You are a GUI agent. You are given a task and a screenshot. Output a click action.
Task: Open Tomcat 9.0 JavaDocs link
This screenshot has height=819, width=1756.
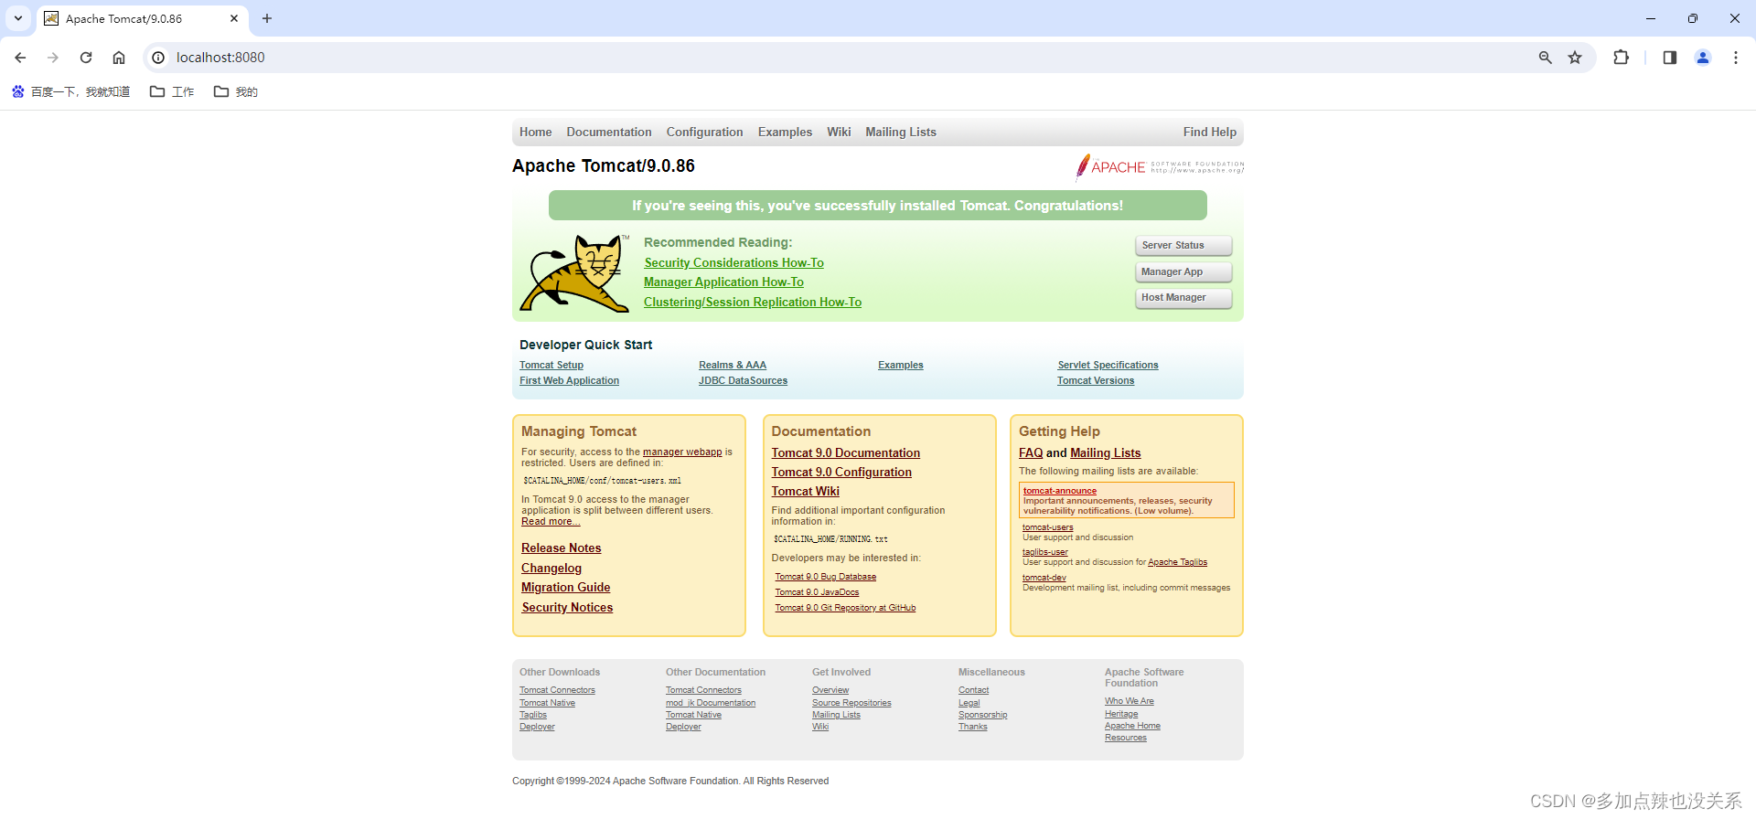[x=818, y=592]
